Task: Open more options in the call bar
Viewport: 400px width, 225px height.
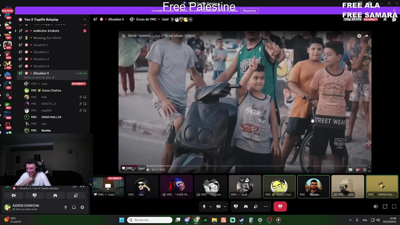Action: click(266, 207)
